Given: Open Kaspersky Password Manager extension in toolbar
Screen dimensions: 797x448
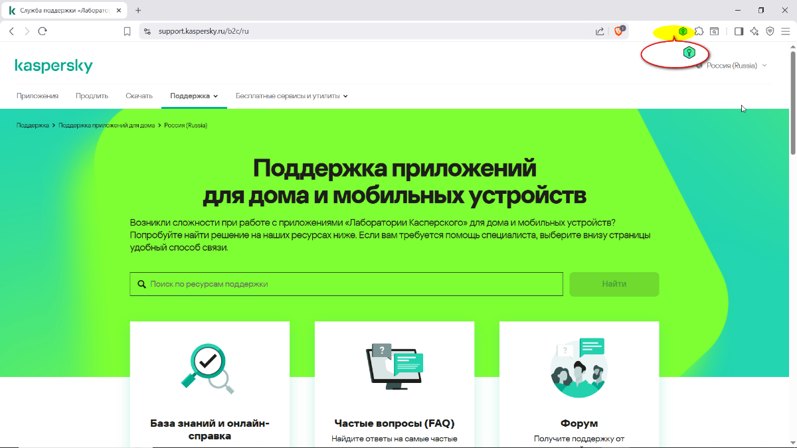Looking at the screenshot, I should point(682,31).
